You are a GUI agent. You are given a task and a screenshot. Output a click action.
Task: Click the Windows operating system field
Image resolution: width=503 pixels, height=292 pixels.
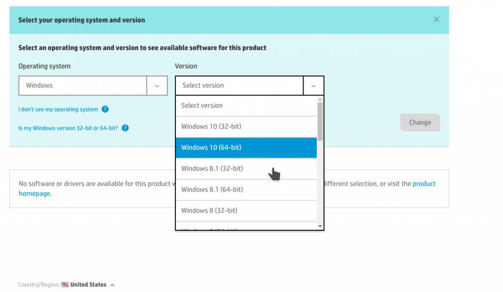point(83,86)
